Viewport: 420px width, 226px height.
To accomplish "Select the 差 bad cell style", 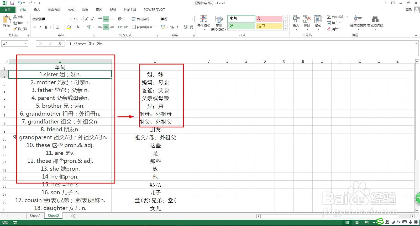I will 269,19.
